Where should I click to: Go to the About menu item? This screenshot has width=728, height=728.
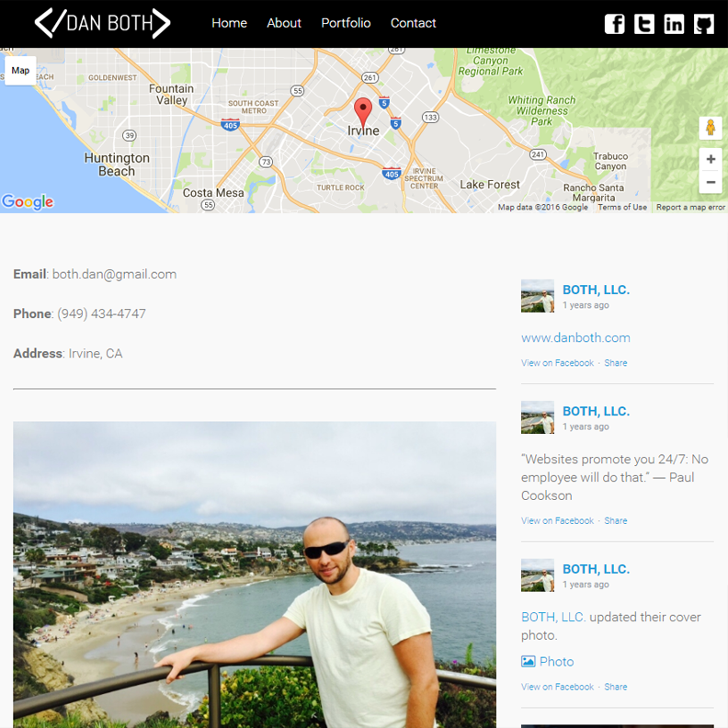(284, 23)
